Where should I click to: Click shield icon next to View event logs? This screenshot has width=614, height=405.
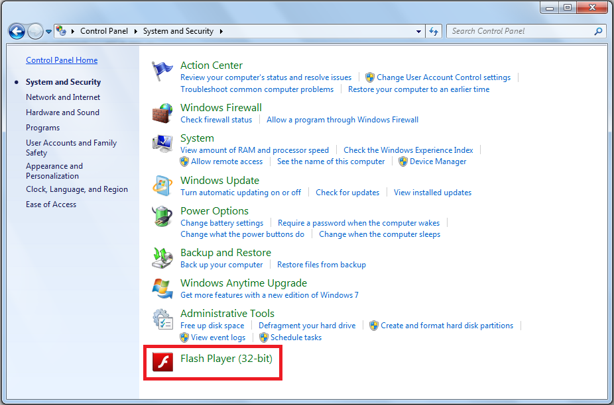[x=184, y=337]
